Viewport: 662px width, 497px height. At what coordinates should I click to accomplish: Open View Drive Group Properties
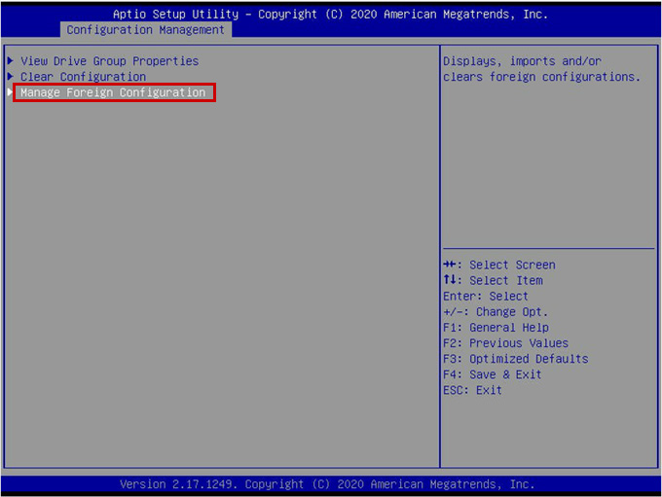pyautogui.click(x=109, y=61)
